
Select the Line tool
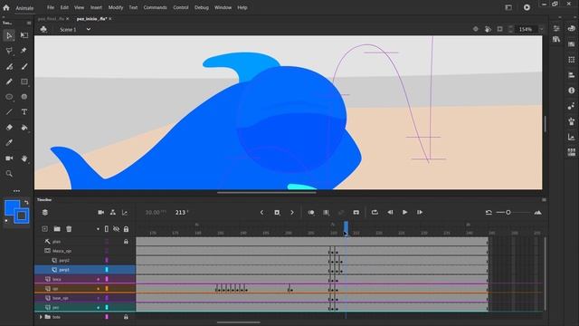pyautogui.click(x=9, y=112)
